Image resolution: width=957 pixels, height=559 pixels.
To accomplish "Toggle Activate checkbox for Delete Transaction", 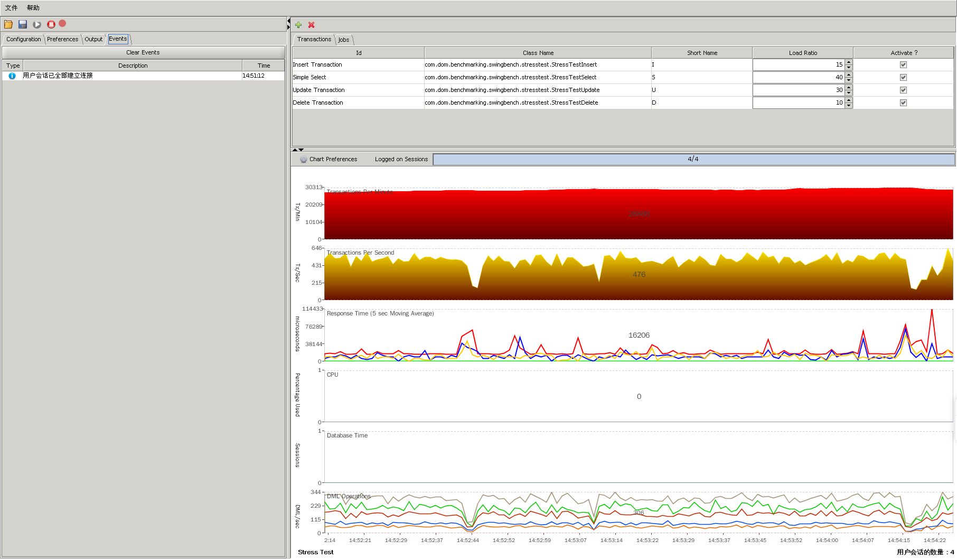I will click(x=903, y=103).
